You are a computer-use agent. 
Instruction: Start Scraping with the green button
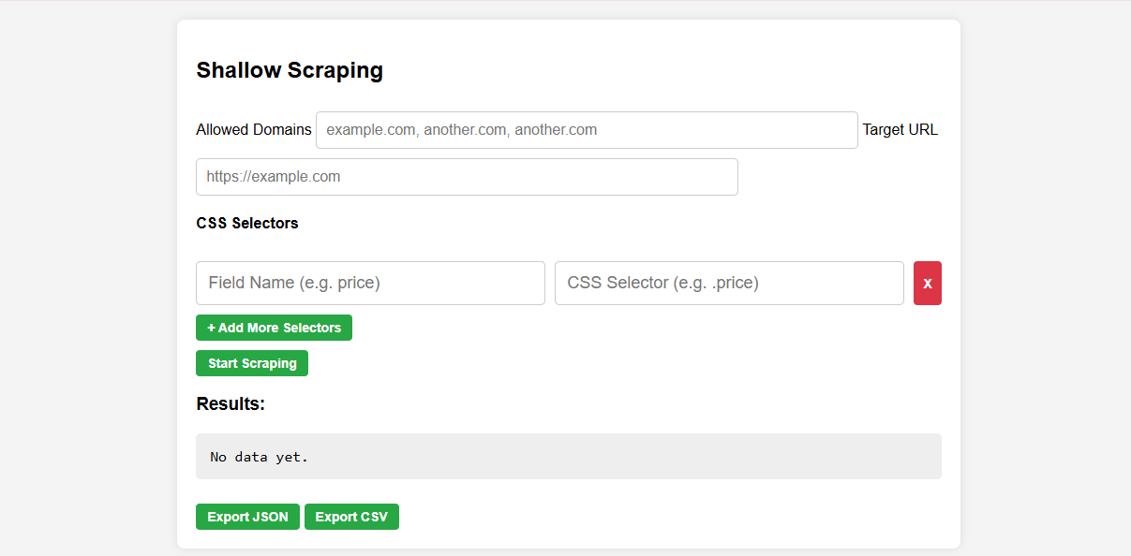(x=252, y=363)
